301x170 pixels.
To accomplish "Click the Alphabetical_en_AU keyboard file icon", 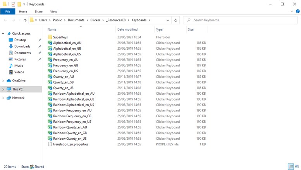I will click(50, 43).
